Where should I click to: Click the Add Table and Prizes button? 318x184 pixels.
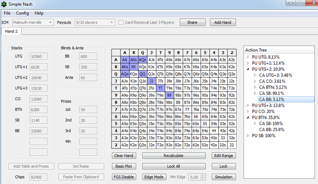(x=31, y=166)
